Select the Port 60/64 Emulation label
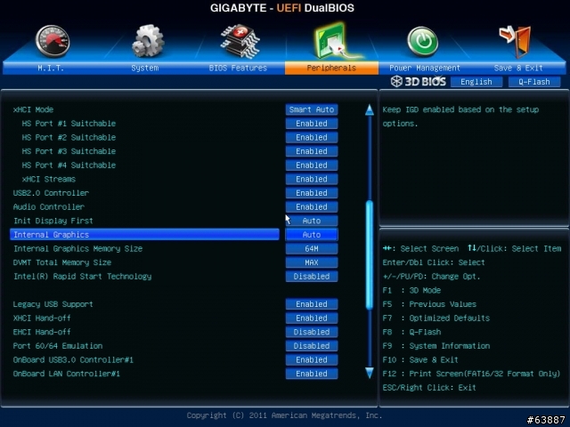570x427 pixels. (x=58, y=346)
